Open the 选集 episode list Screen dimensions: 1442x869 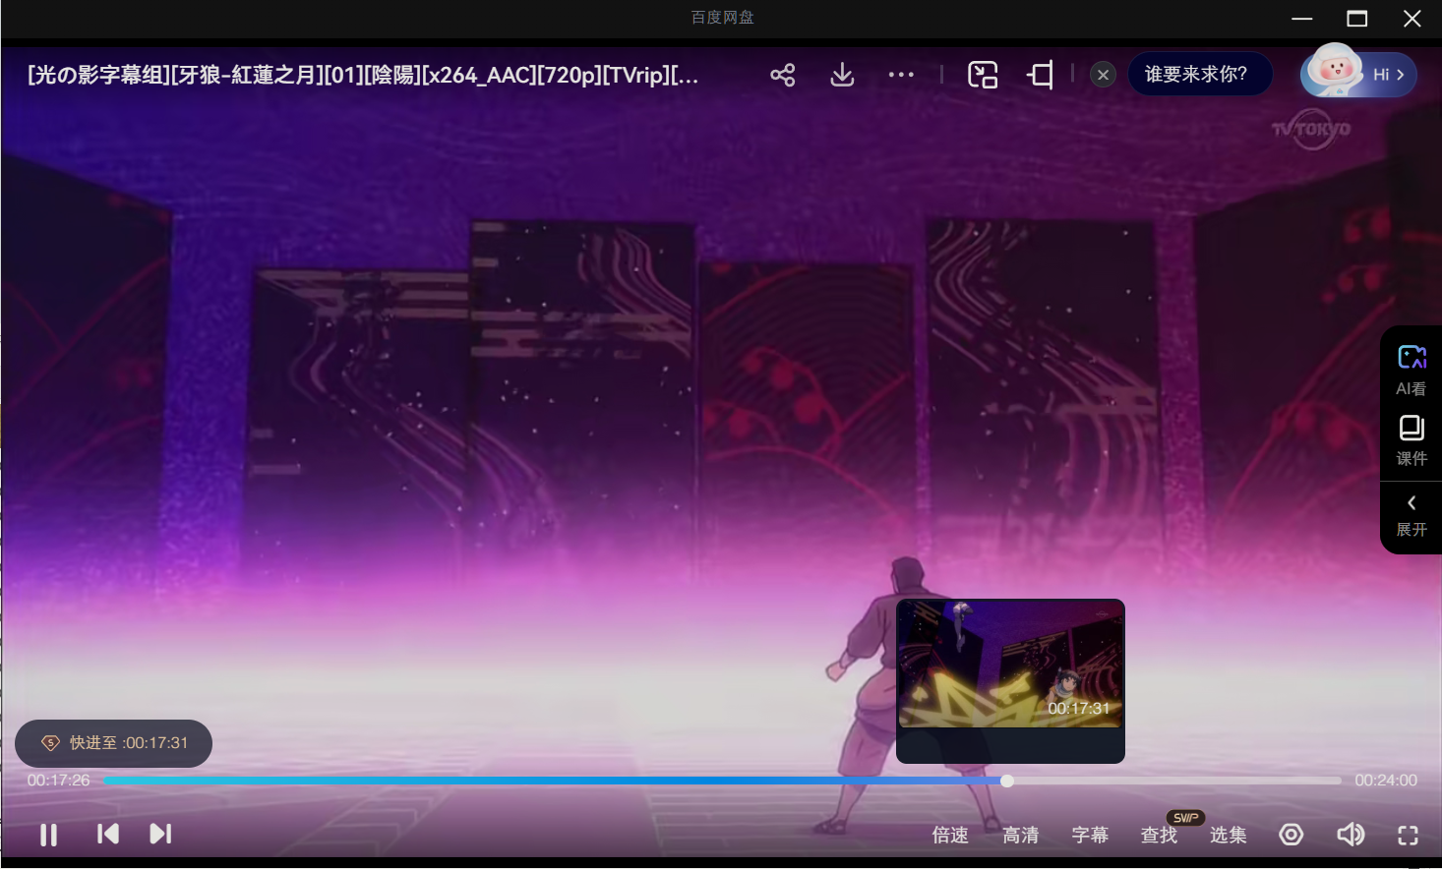(1228, 835)
